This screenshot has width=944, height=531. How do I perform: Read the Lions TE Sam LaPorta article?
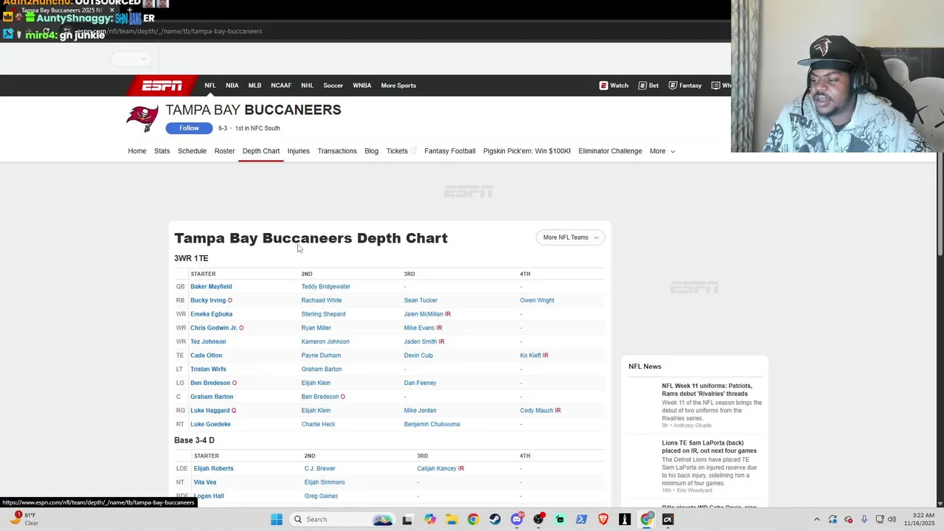[709, 447]
